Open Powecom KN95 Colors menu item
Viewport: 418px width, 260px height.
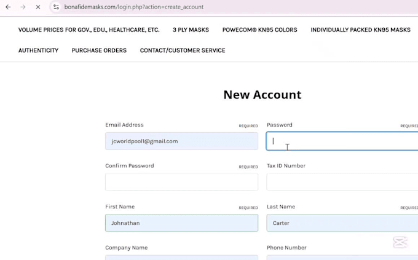(259, 30)
